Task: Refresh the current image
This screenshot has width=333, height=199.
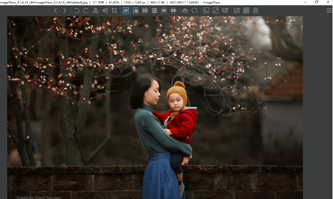Action: 195,10
